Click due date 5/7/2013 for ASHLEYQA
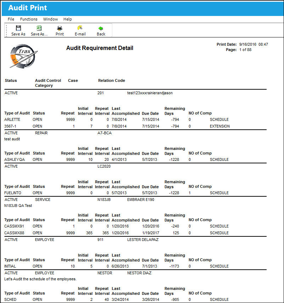The image size is (284, 303). click(x=150, y=159)
